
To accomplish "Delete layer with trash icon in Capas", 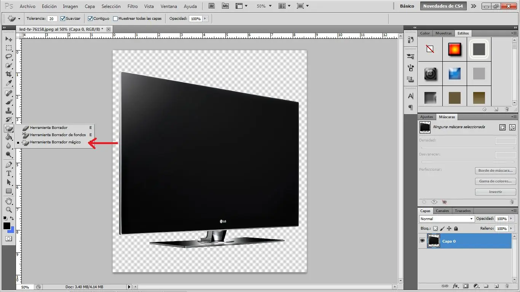I will pyautogui.click(x=507, y=286).
